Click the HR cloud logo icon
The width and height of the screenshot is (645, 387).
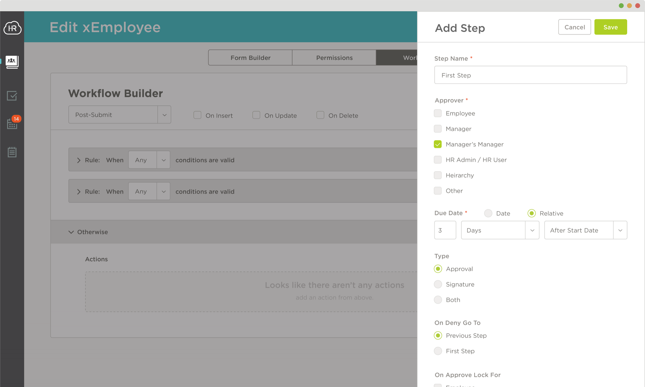point(12,28)
